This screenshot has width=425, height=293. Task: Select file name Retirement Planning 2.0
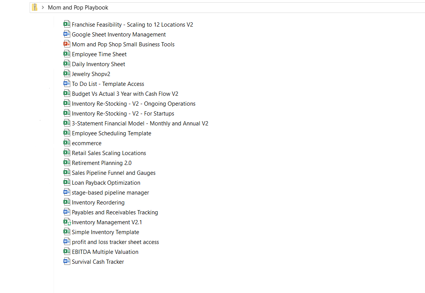point(101,163)
